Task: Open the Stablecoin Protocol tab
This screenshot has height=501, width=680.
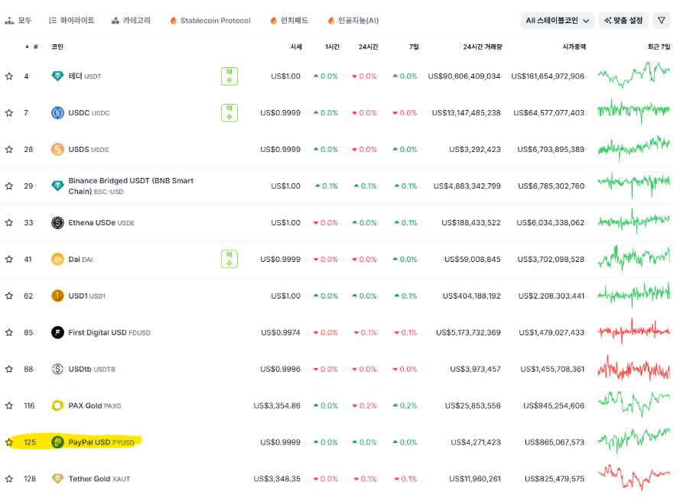Action: point(210,21)
